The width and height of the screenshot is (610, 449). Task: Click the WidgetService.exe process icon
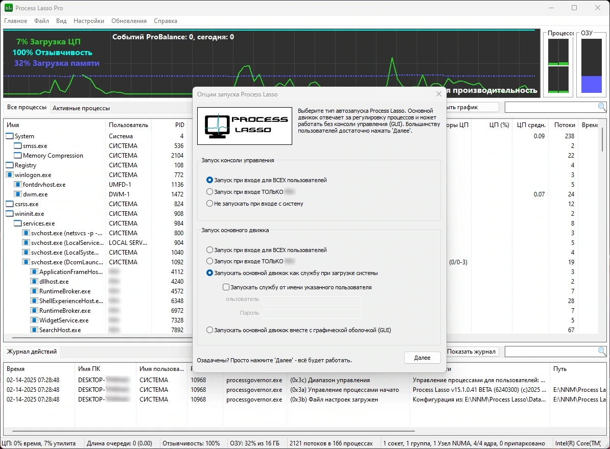34,320
